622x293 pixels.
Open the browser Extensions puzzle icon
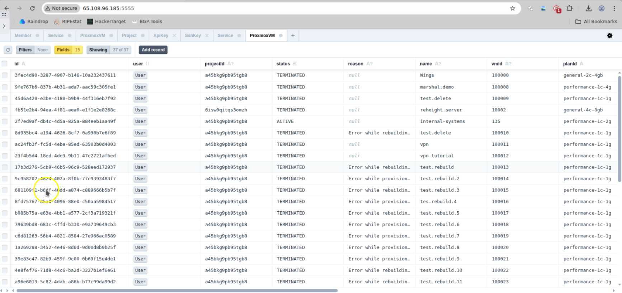[x=569, y=8]
